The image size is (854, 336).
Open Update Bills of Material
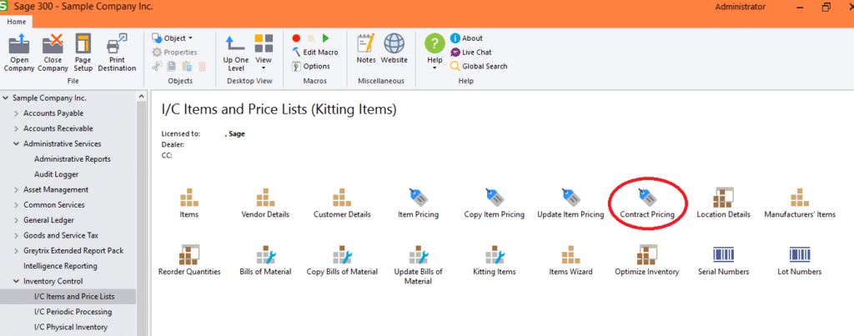(419, 265)
